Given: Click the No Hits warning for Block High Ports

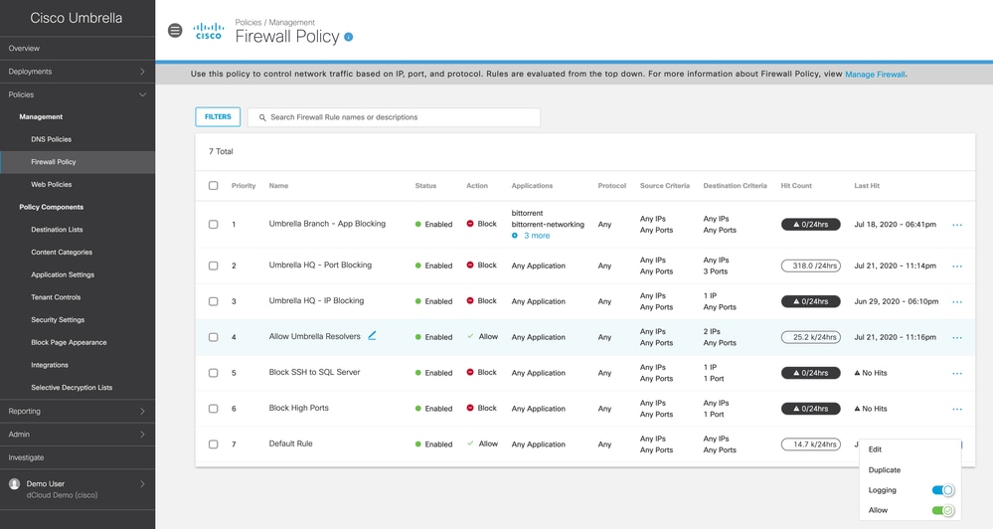Looking at the screenshot, I should (x=871, y=409).
